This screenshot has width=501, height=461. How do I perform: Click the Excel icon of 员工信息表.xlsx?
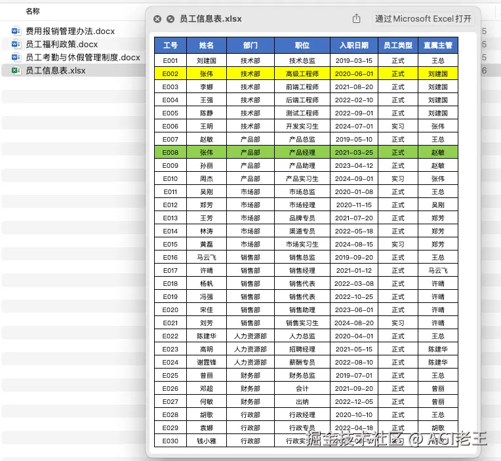16,70
